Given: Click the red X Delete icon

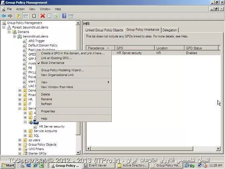Looking at the screenshot, I should point(43,16).
